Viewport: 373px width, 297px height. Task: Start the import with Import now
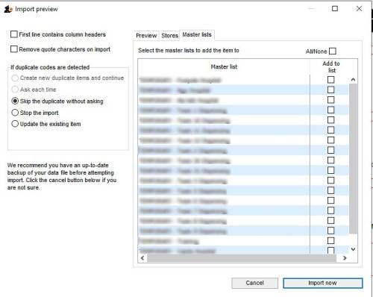point(322,283)
